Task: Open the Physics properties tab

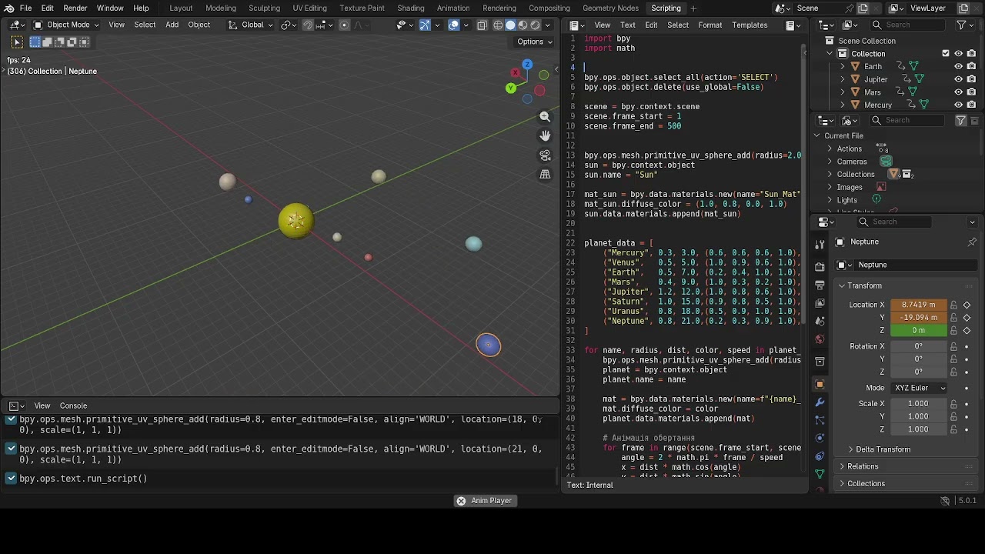Action: tap(820, 438)
